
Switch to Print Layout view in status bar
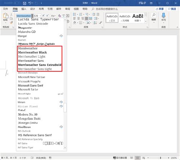point(137,158)
